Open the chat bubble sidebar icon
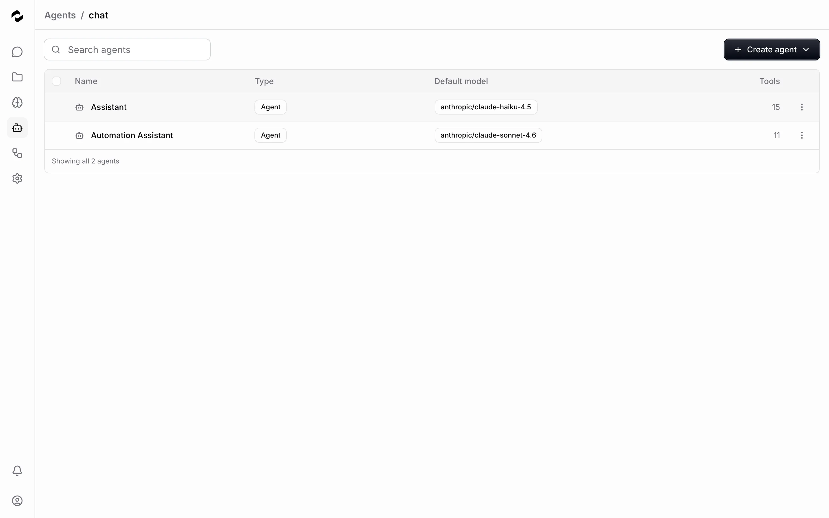This screenshot has width=829, height=518. pos(17,52)
